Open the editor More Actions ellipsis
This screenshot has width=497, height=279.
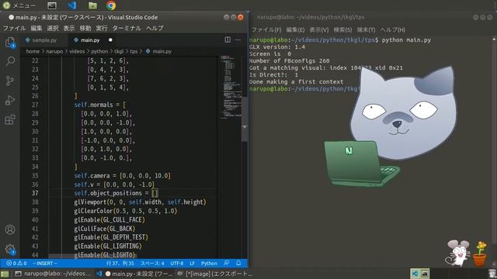[238, 40]
